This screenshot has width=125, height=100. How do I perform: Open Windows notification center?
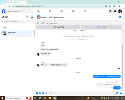click(x=122, y=98)
